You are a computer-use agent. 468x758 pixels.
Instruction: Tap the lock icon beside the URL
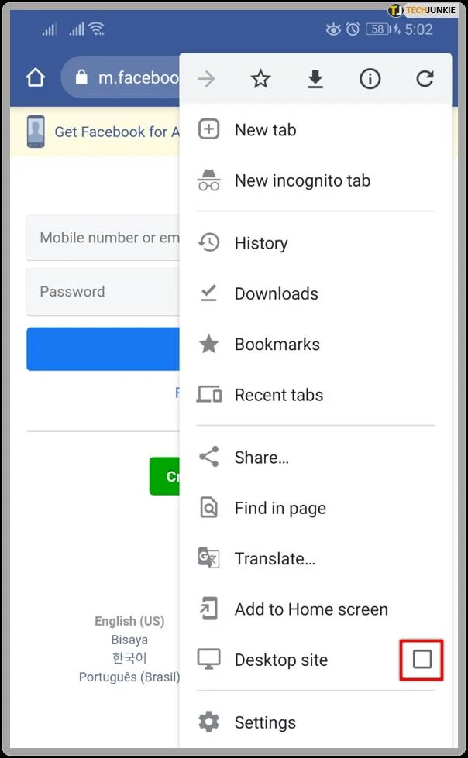pyautogui.click(x=81, y=78)
